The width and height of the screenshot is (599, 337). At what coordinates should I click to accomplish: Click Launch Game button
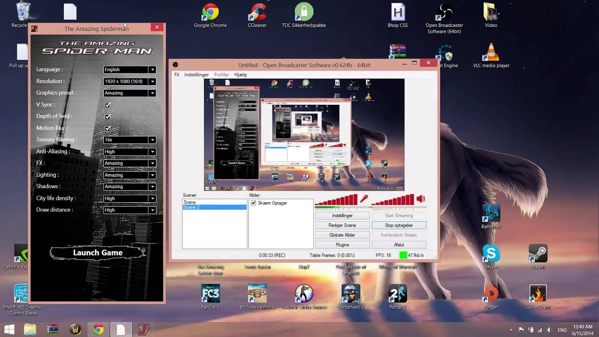(x=98, y=253)
